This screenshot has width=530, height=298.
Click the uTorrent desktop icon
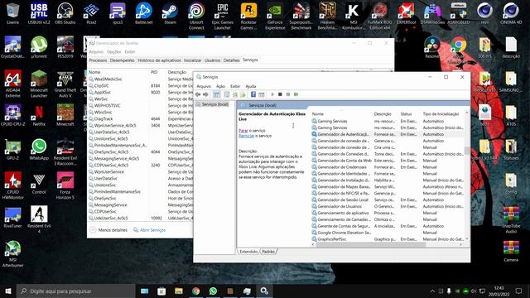[x=39, y=47]
